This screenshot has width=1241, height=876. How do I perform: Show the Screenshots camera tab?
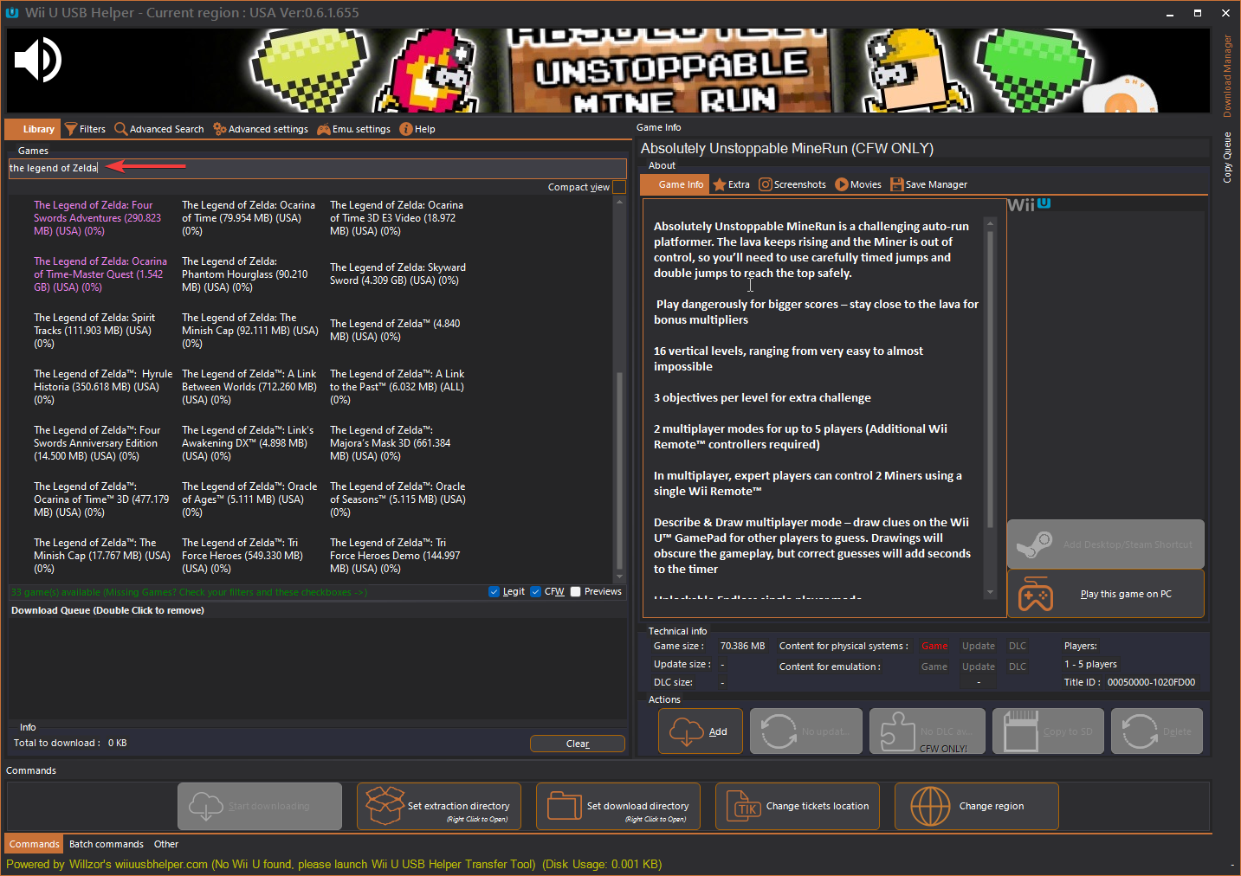click(x=792, y=184)
